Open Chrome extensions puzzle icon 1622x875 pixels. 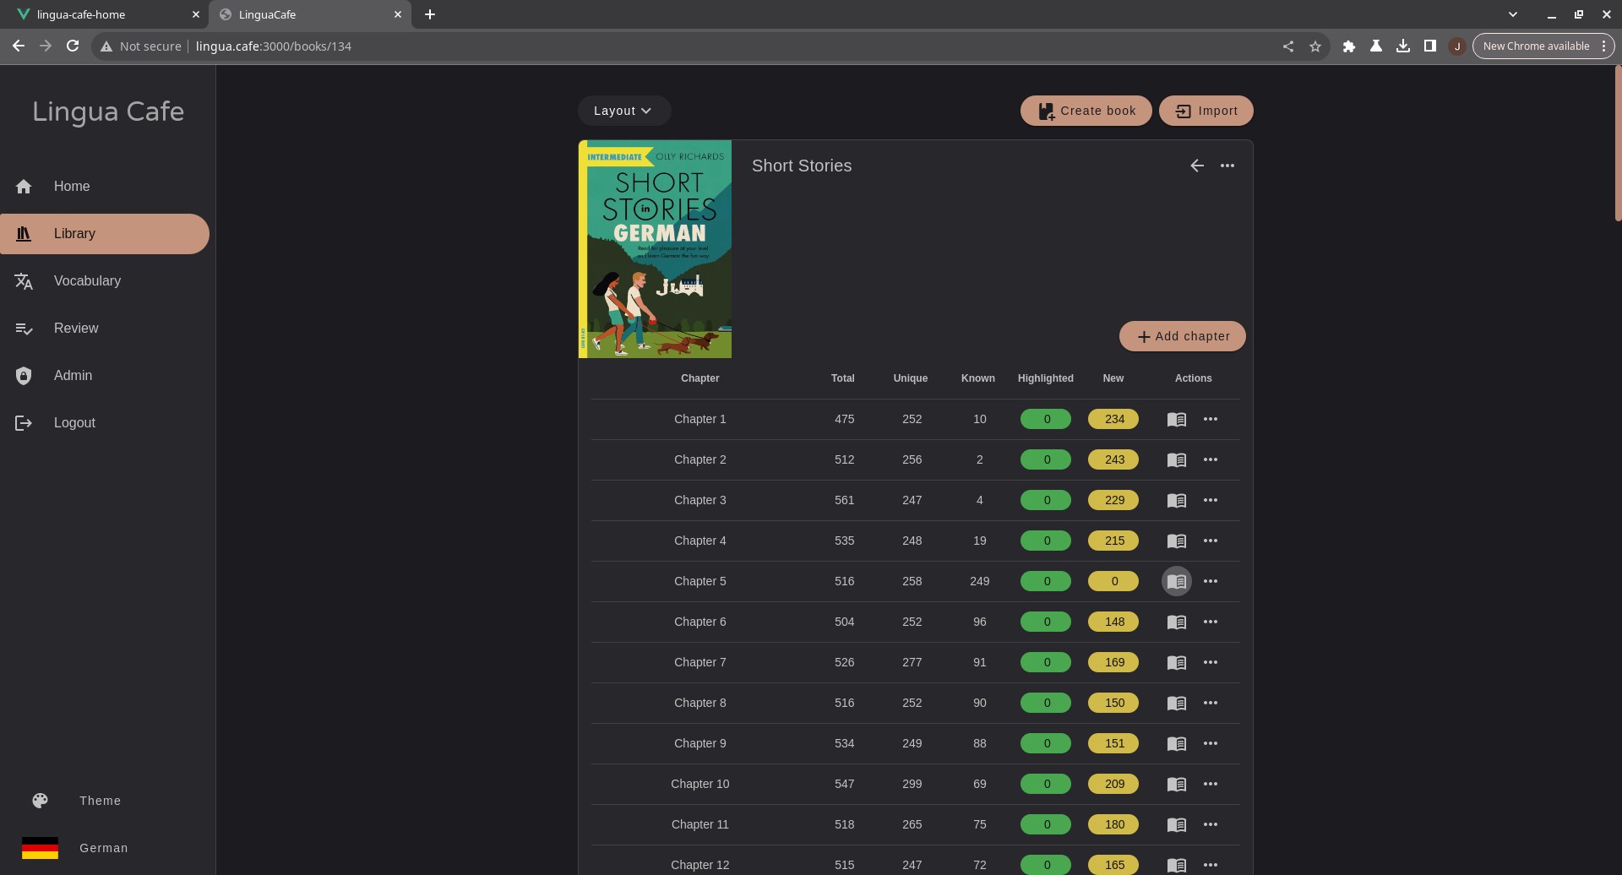(x=1348, y=46)
